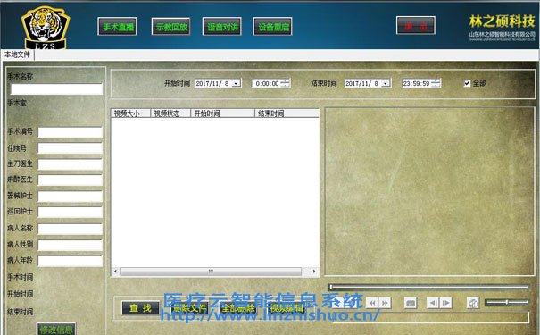Open 示教回放 teaching playback
The width and height of the screenshot is (540, 335).
(170, 27)
